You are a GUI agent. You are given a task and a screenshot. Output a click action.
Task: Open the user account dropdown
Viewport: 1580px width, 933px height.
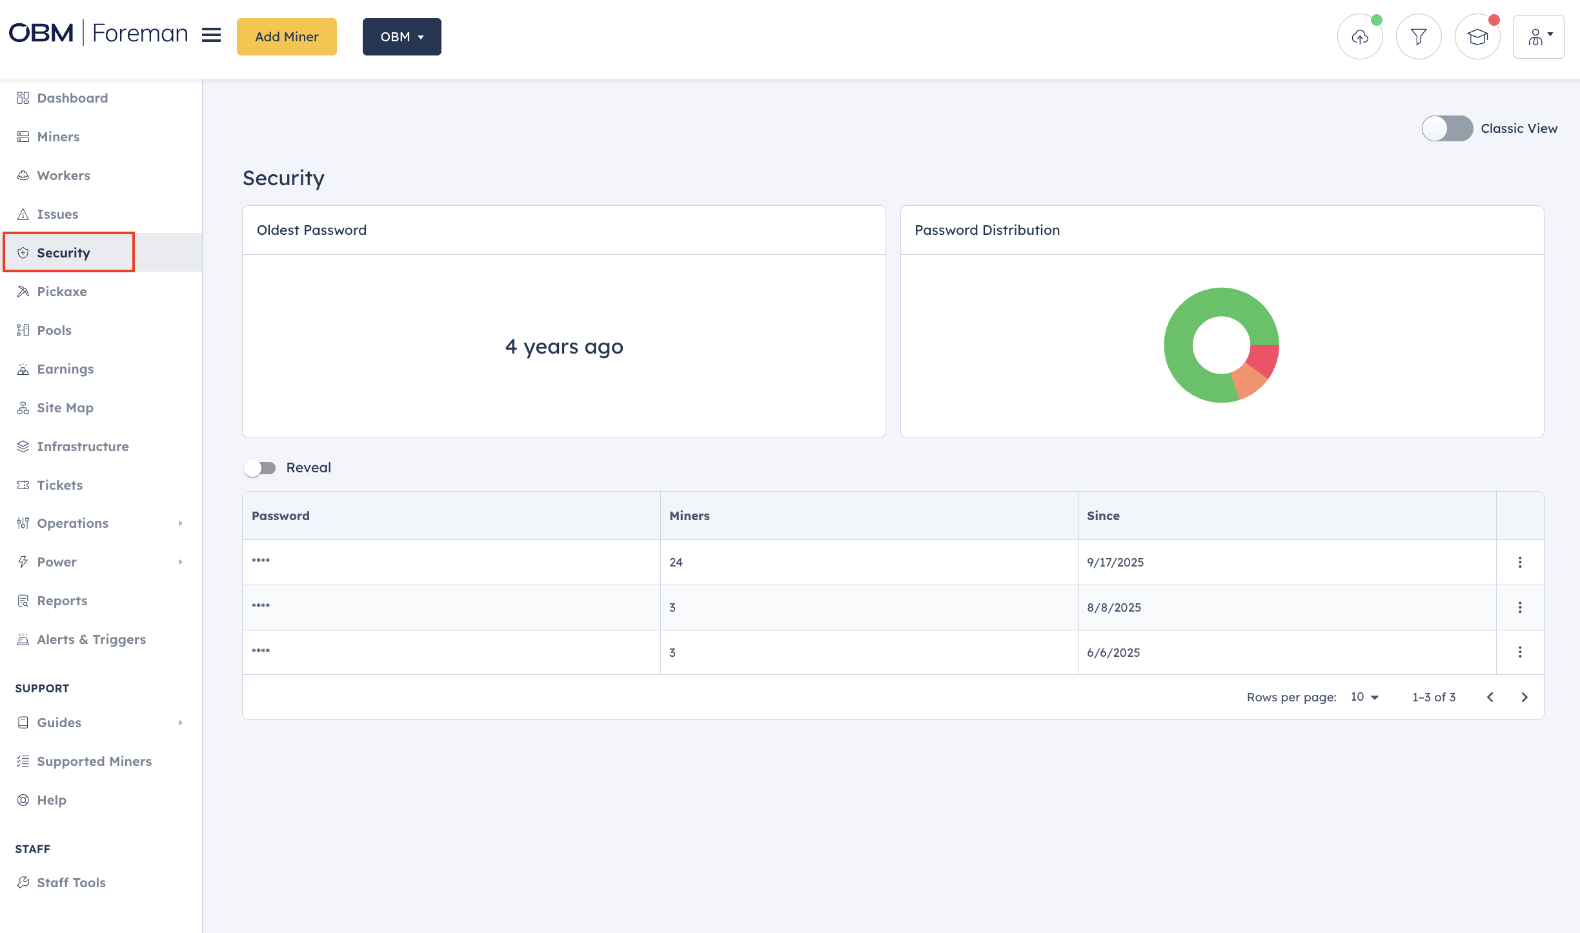[1538, 37]
